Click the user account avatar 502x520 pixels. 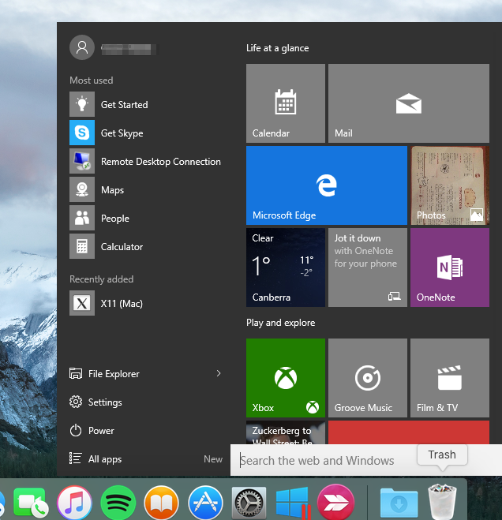82,47
